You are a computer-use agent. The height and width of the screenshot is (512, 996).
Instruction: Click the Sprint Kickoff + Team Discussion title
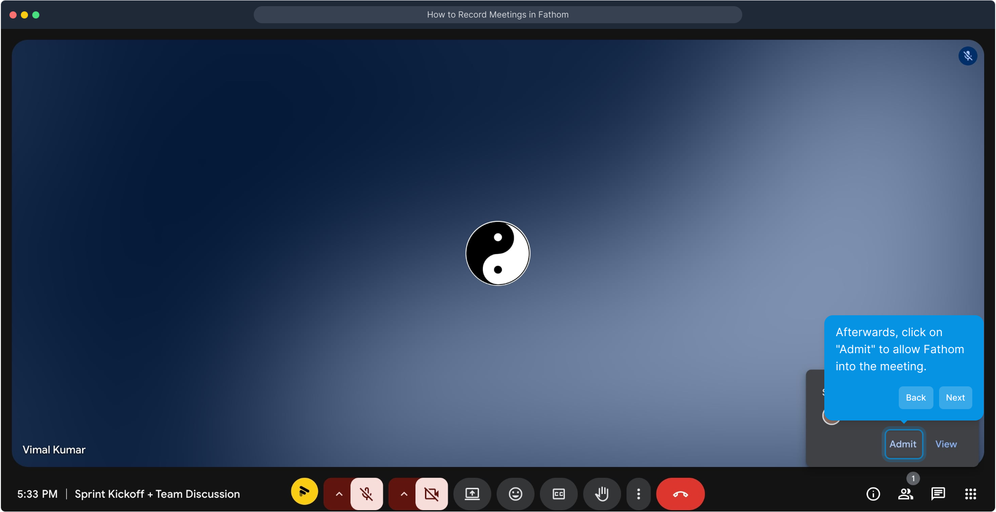pyautogui.click(x=157, y=494)
